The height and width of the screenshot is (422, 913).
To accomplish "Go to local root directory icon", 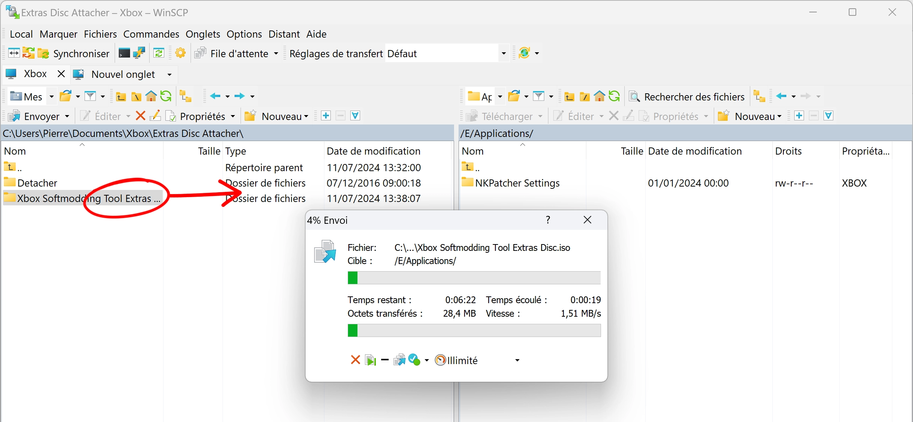I will pyautogui.click(x=136, y=97).
